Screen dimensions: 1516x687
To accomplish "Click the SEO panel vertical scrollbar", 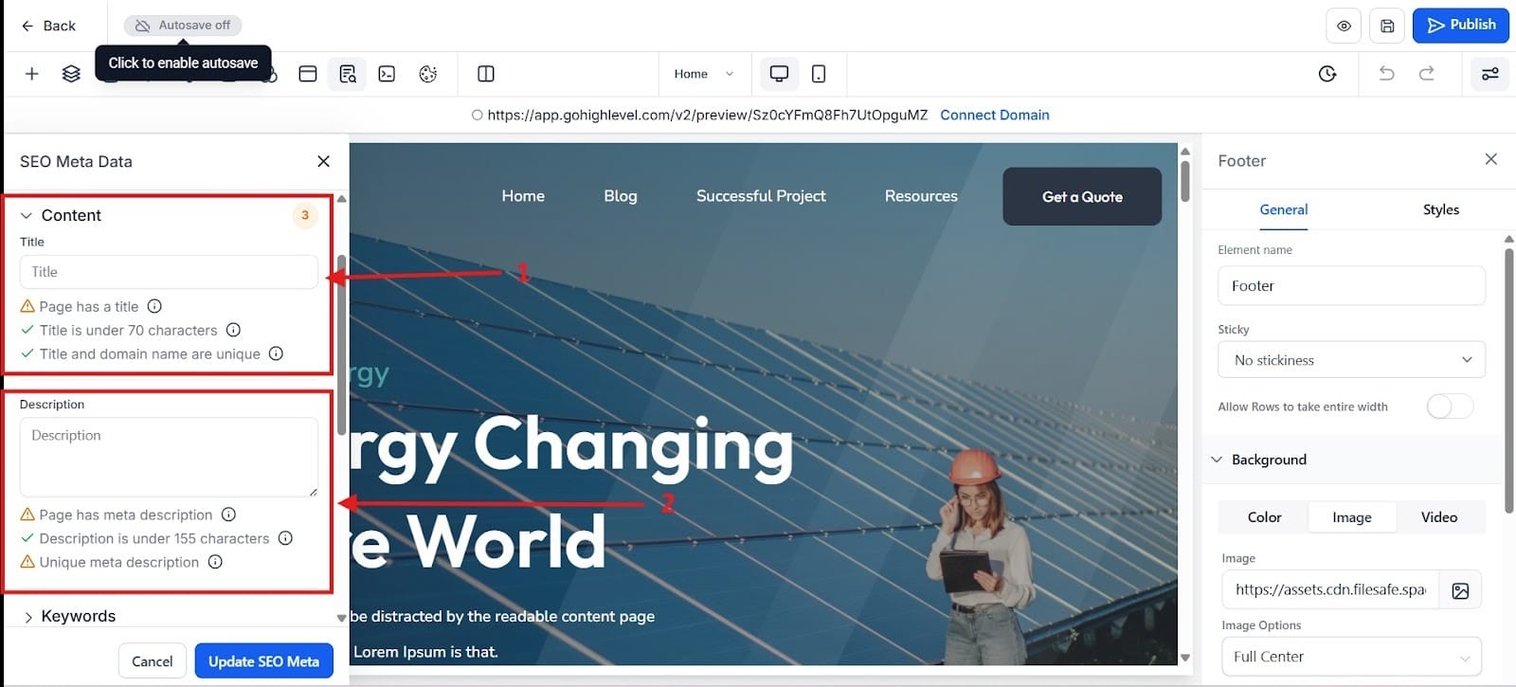I will [341, 341].
